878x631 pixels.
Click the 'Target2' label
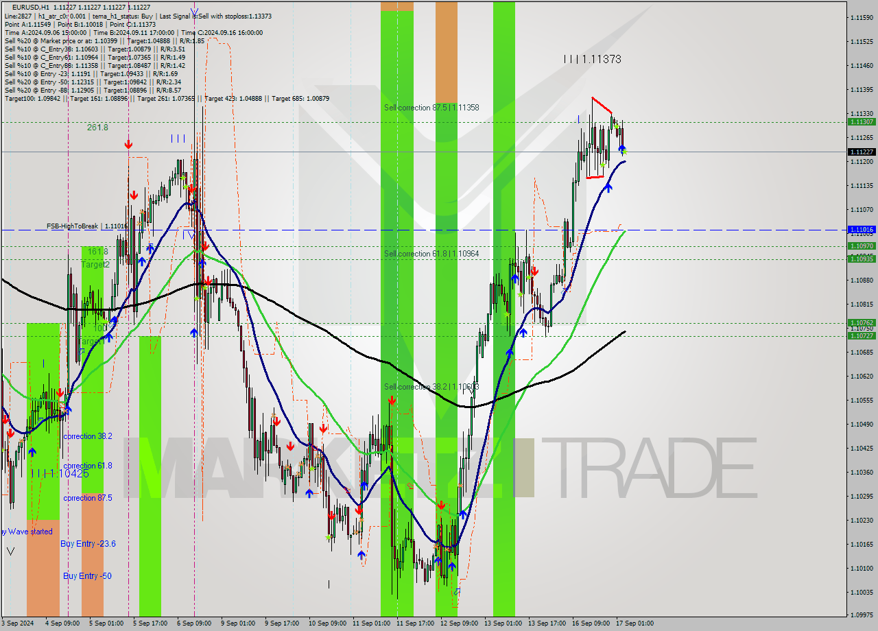pyautogui.click(x=95, y=265)
